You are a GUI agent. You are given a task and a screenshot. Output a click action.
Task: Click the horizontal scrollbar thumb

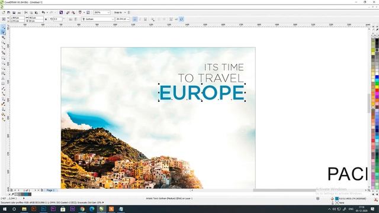coord(284,191)
